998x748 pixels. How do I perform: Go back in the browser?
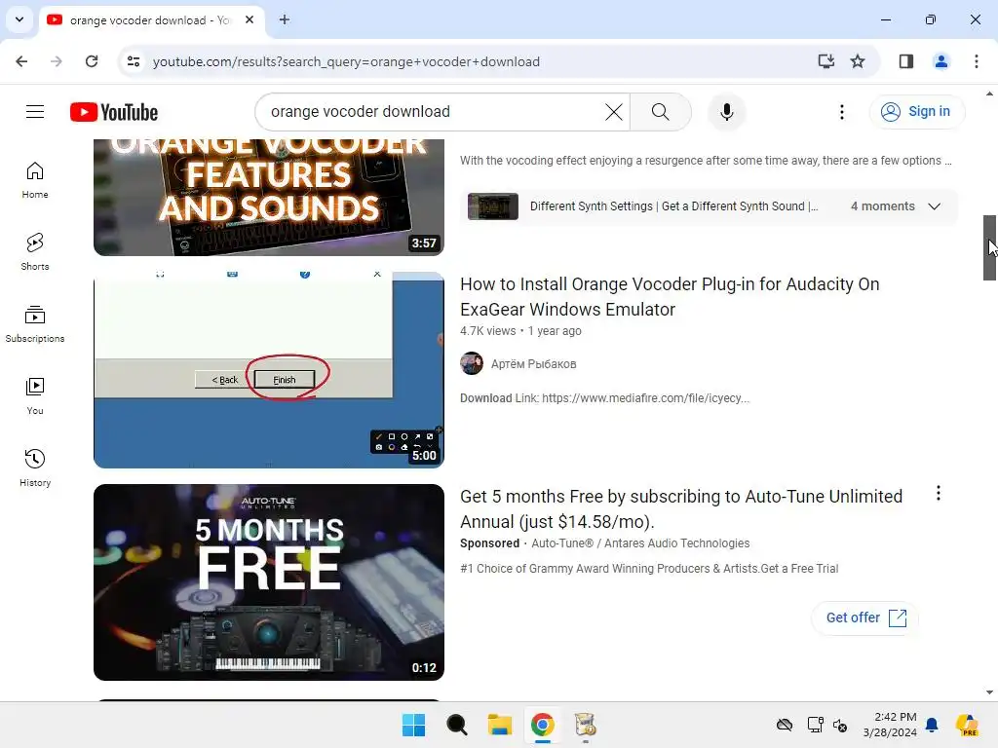21,61
